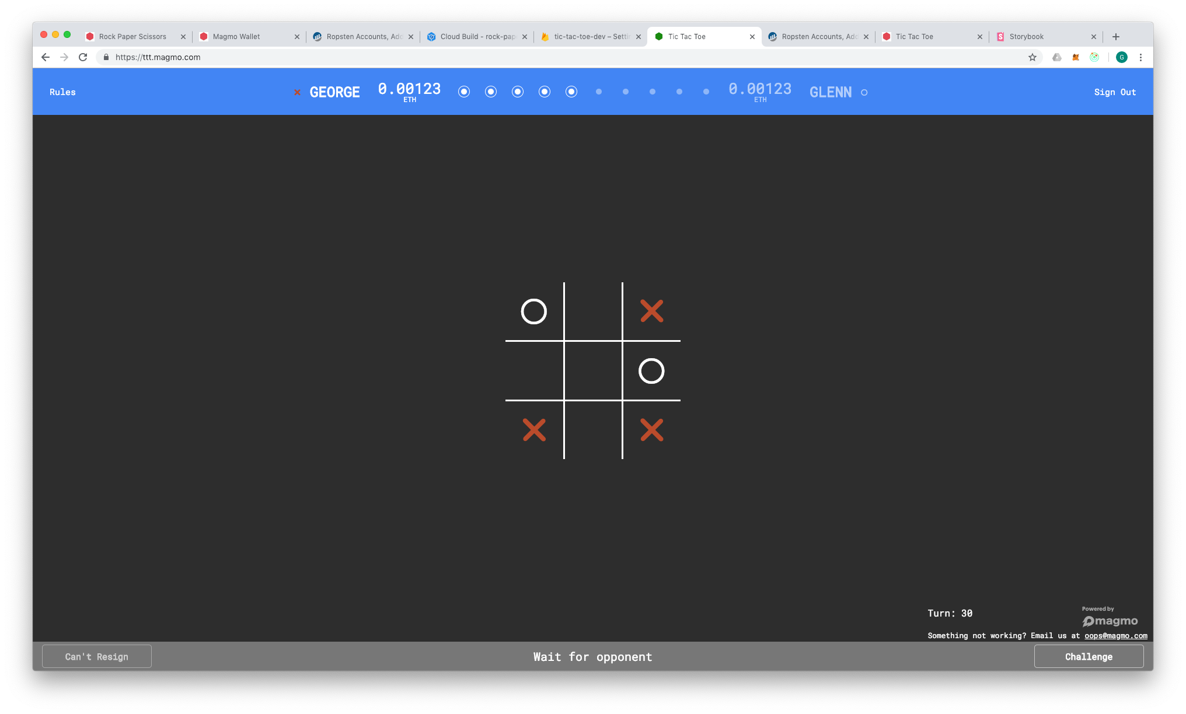Open the Google Drive extension icon
This screenshot has width=1186, height=714.
(1056, 57)
